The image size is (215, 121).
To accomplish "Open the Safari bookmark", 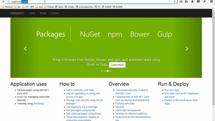I will (59, 7).
